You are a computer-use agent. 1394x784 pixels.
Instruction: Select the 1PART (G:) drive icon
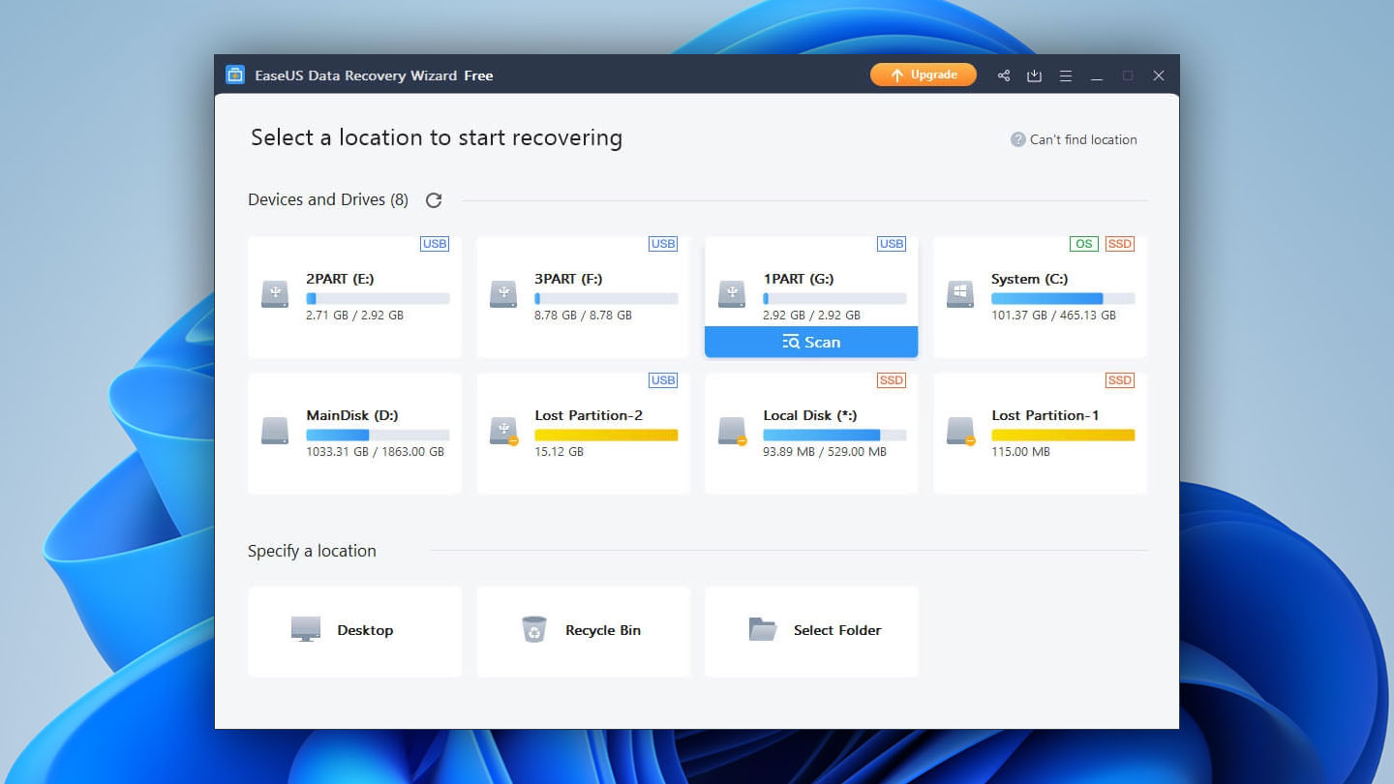[732, 294]
